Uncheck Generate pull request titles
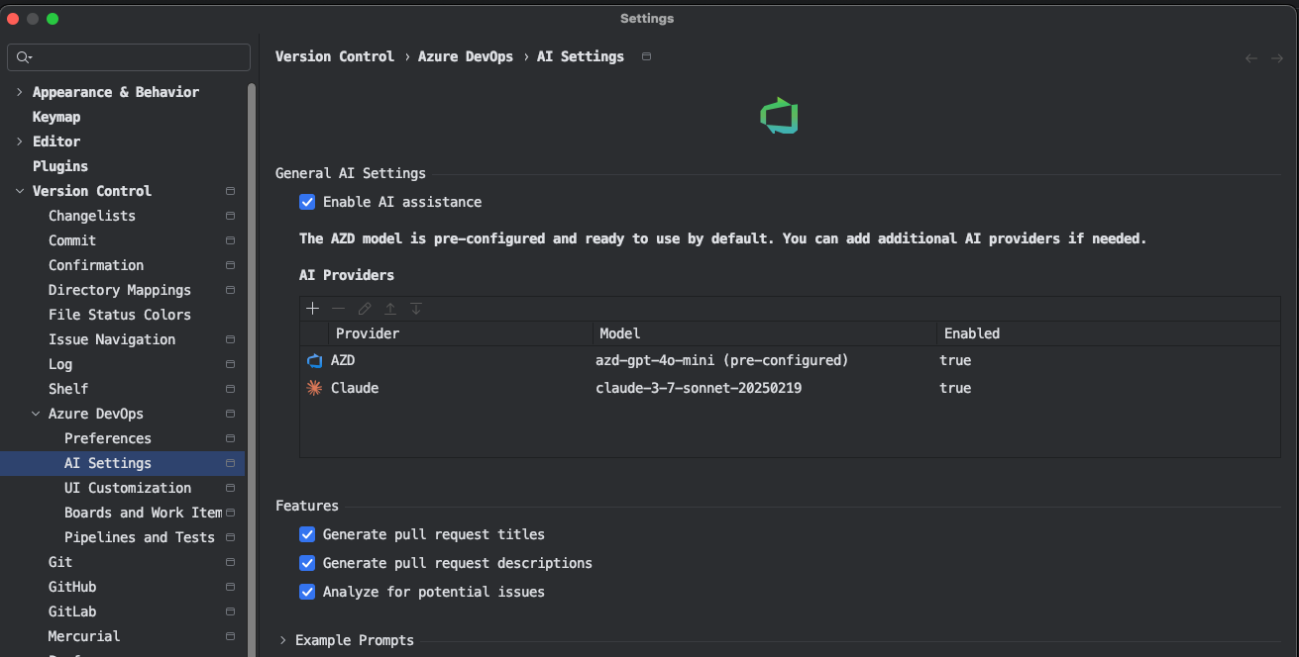 pyautogui.click(x=307, y=534)
